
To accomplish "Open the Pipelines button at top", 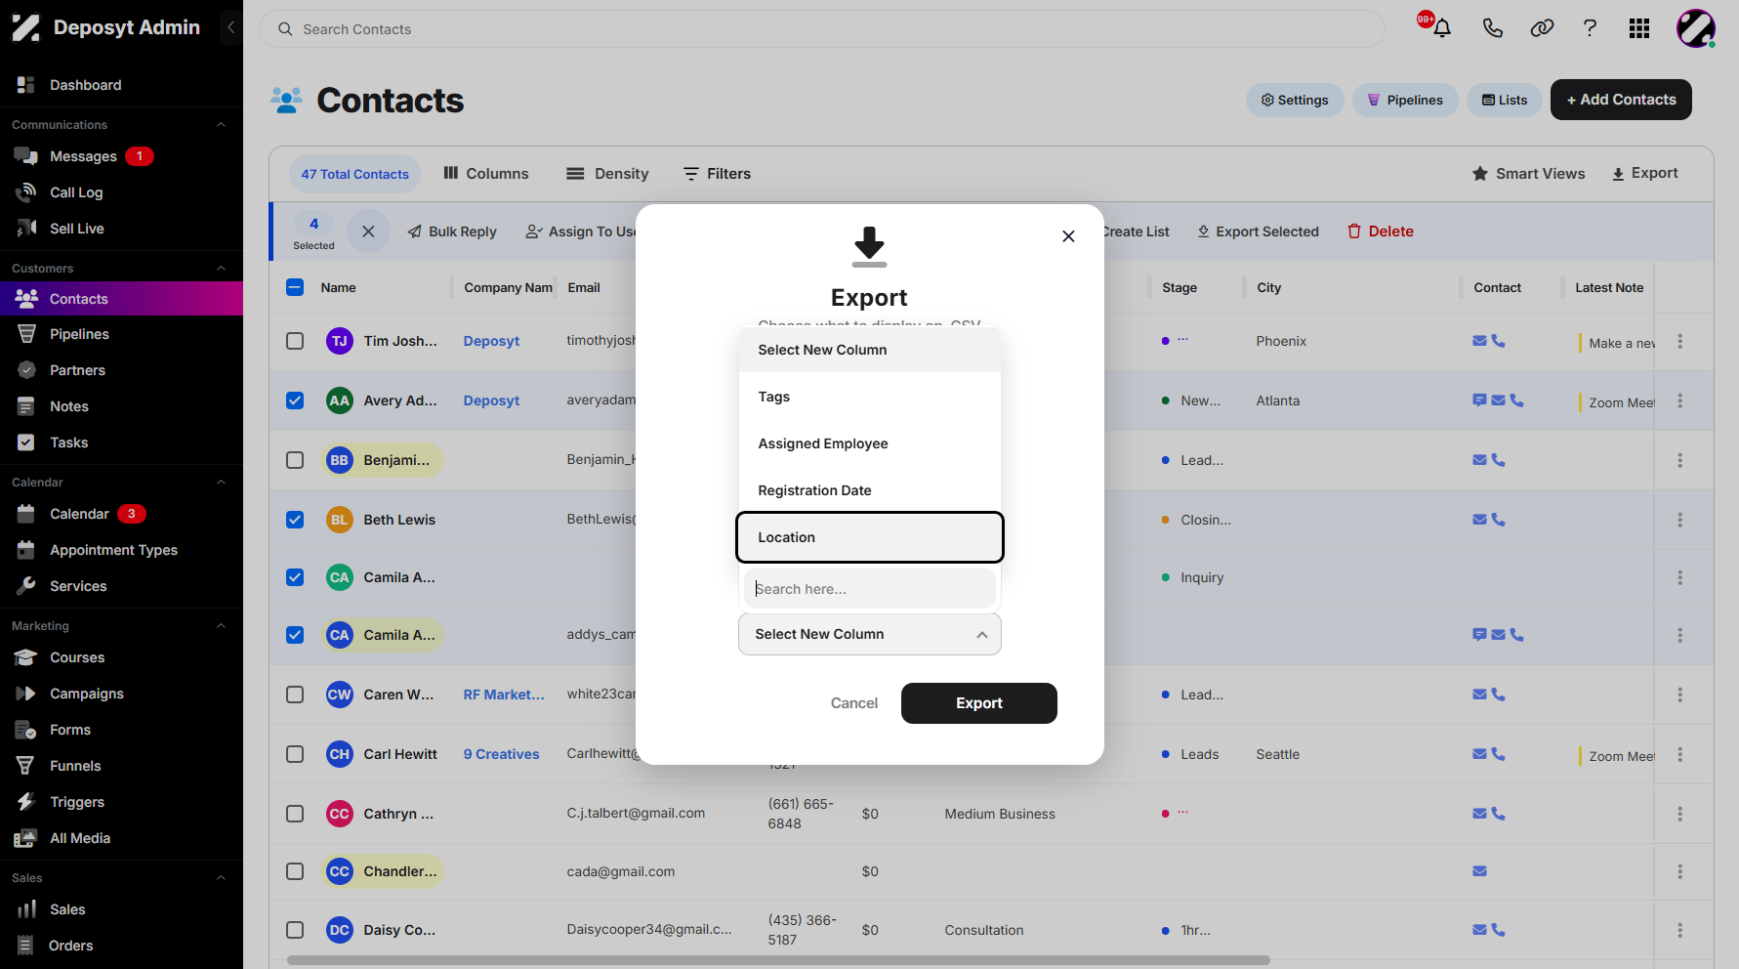I will pos(1405,100).
